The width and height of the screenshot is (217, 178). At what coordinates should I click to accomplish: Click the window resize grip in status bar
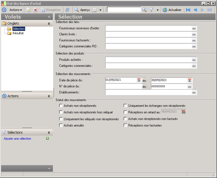click(x=213, y=175)
